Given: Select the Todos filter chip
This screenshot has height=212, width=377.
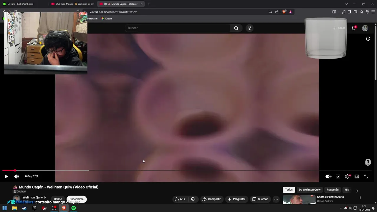Looking at the screenshot, I should coord(289,190).
